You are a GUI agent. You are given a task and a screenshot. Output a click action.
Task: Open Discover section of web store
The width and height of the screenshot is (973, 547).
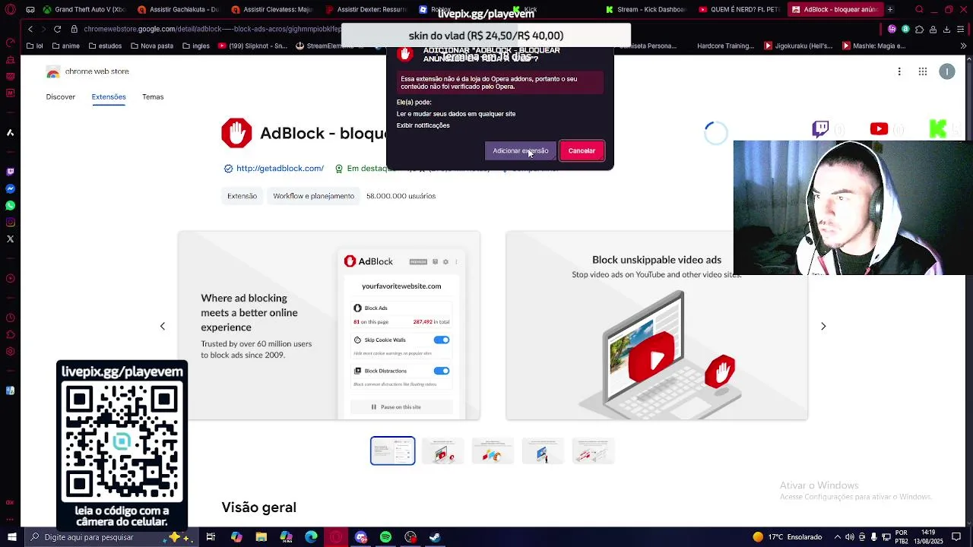(61, 96)
